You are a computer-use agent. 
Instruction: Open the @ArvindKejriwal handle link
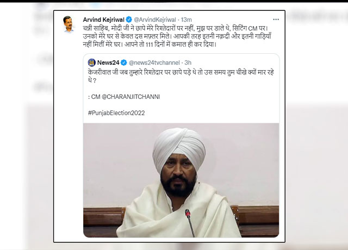(x=155, y=20)
